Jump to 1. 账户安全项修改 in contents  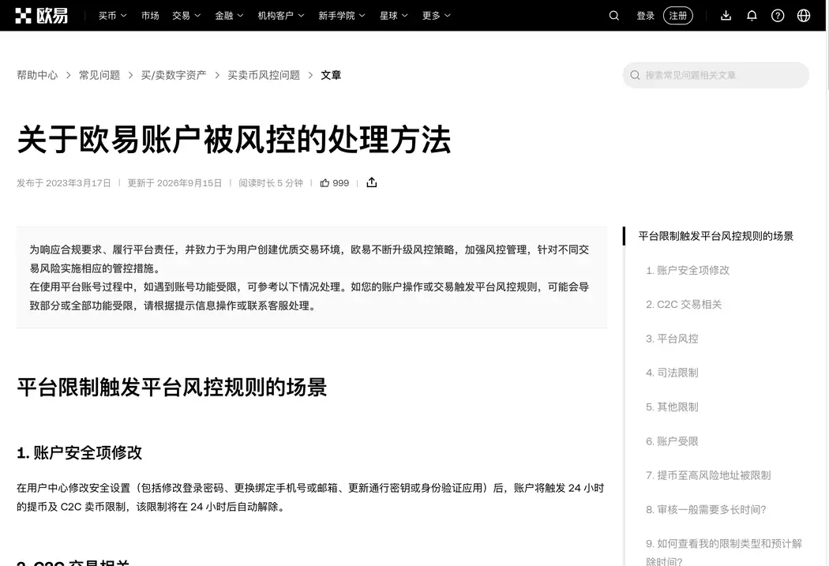coord(688,270)
